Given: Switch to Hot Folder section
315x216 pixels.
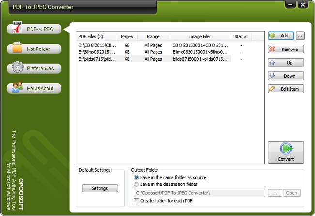Looking at the screenshot, I should point(34,49).
